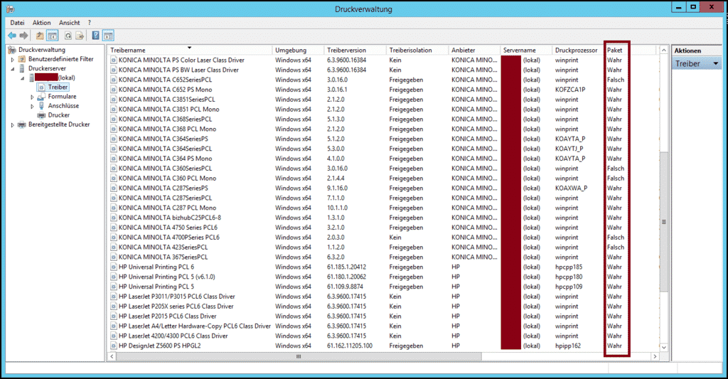Click the Refresh toolbar icon

(x=68, y=36)
